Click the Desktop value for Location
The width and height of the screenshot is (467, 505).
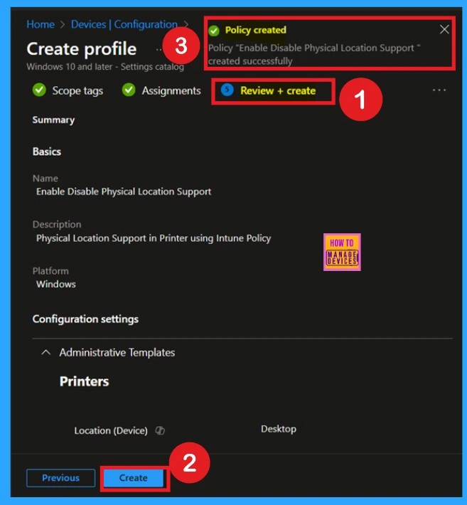tap(279, 429)
